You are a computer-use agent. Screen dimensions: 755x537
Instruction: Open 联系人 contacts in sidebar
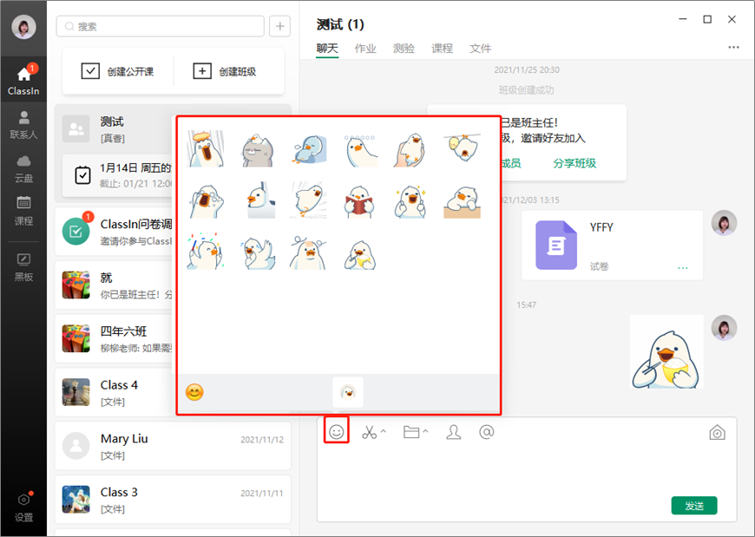(x=23, y=124)
